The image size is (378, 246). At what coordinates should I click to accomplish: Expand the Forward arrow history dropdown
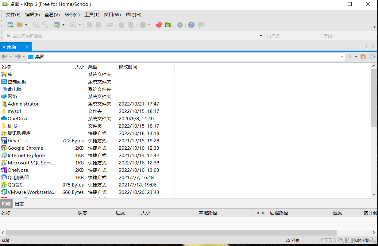tap(24, 56)
